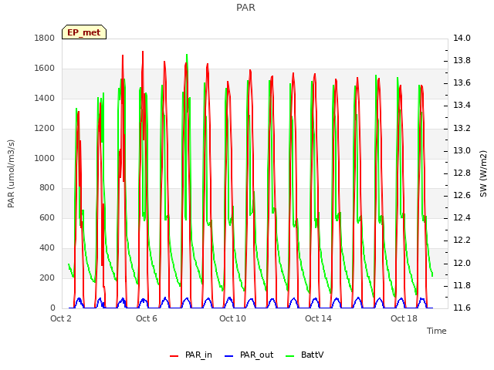Click the EP_met annotation label
494x370 pixels.
point(84,32)
